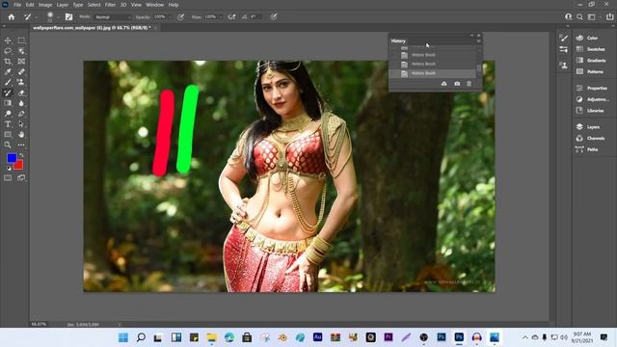617x347 pixels.
Task: Select the Rectangle shape tool
Action: (x=8, y=135)
